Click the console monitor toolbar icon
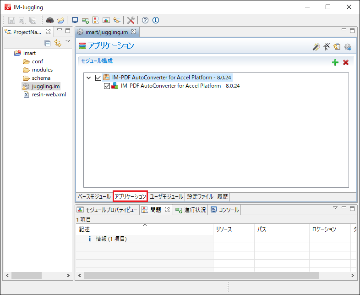 (x=75, y=20)
